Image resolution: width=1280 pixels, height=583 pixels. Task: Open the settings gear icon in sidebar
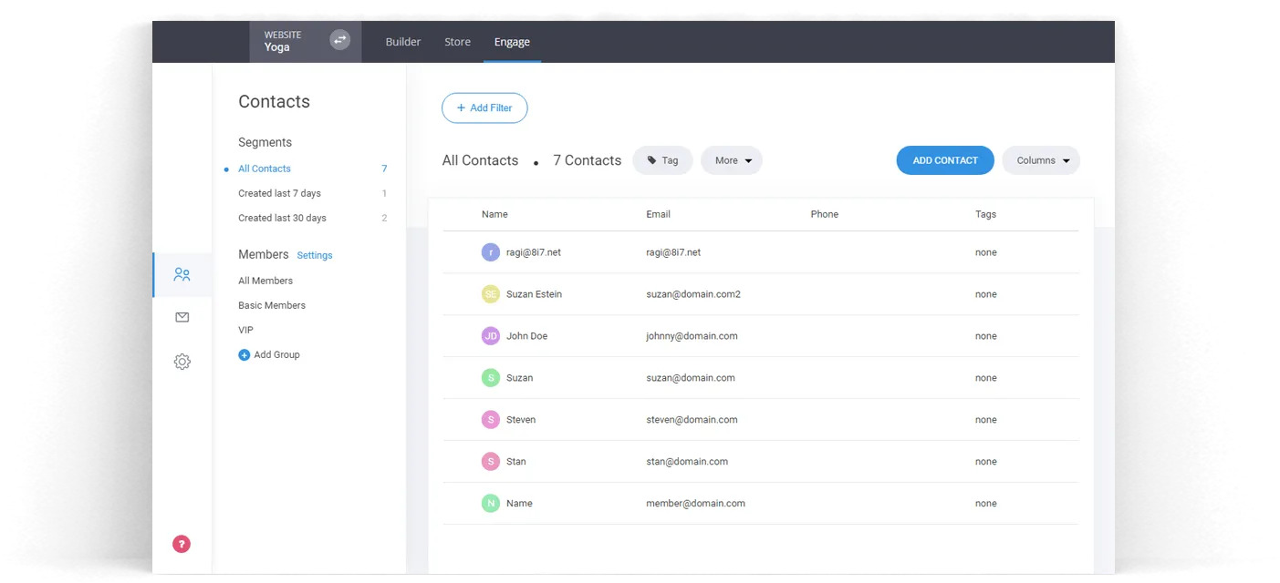click(182, 362)
